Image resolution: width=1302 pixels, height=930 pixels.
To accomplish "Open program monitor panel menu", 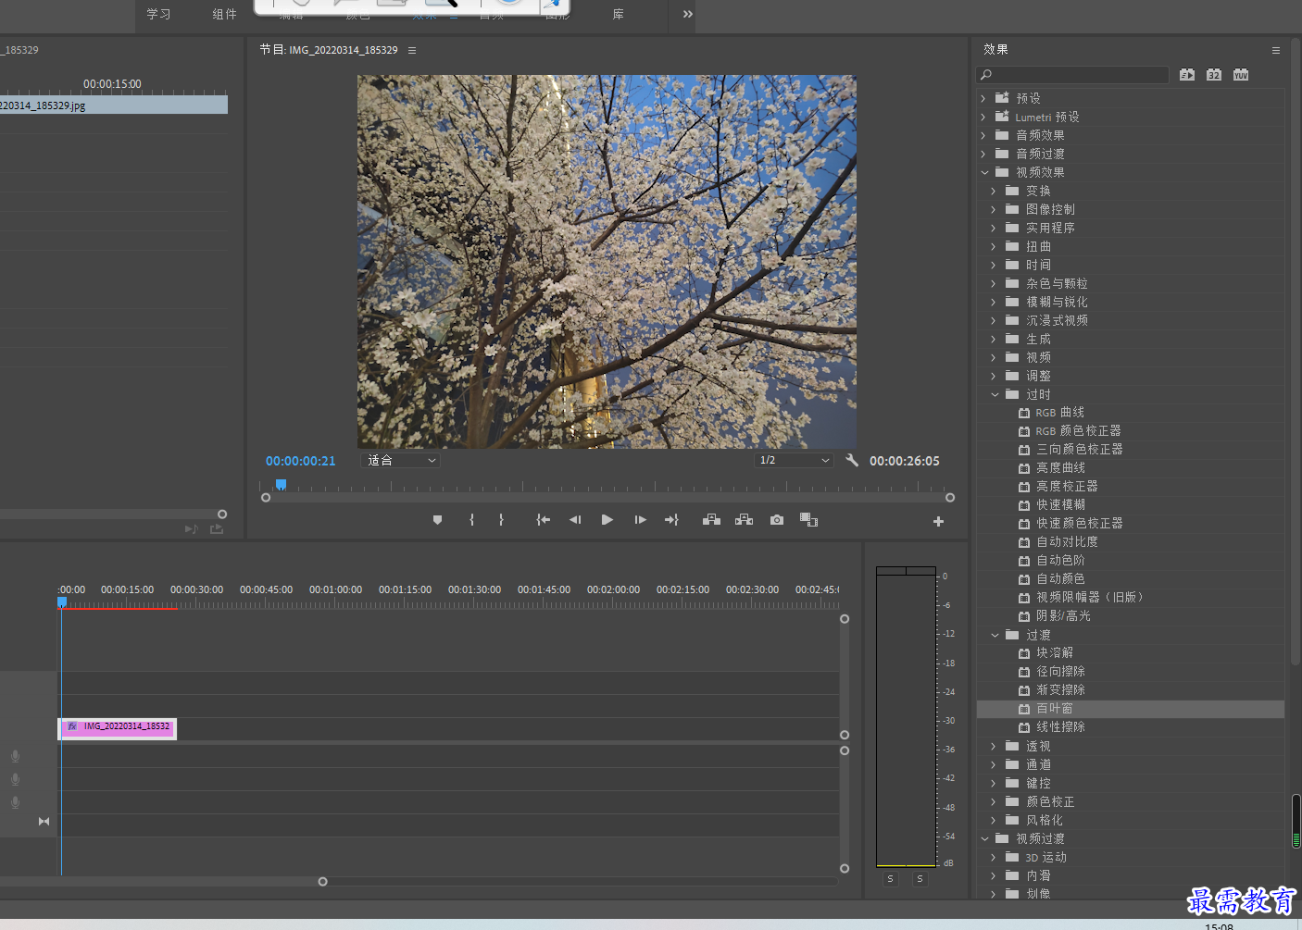I will click(412, 50).
